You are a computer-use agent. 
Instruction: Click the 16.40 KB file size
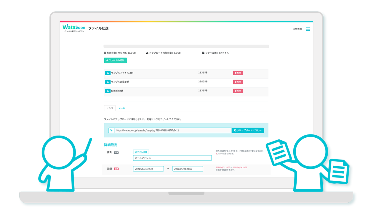coord(203,82)
